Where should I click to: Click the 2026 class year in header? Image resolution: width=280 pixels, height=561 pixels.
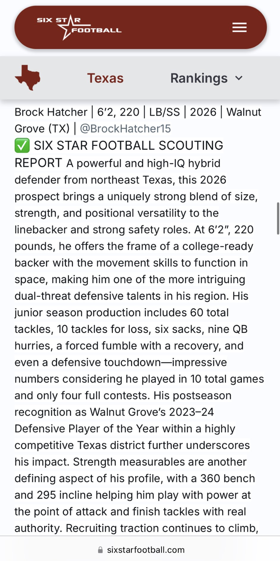pos(203,112)
